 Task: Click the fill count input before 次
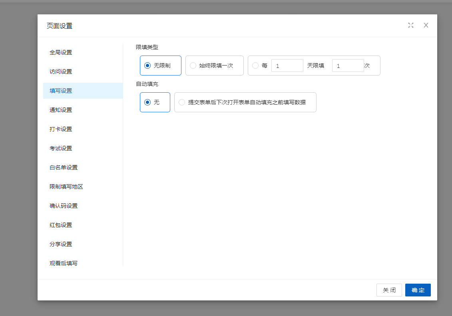click(x=348, y=66)
